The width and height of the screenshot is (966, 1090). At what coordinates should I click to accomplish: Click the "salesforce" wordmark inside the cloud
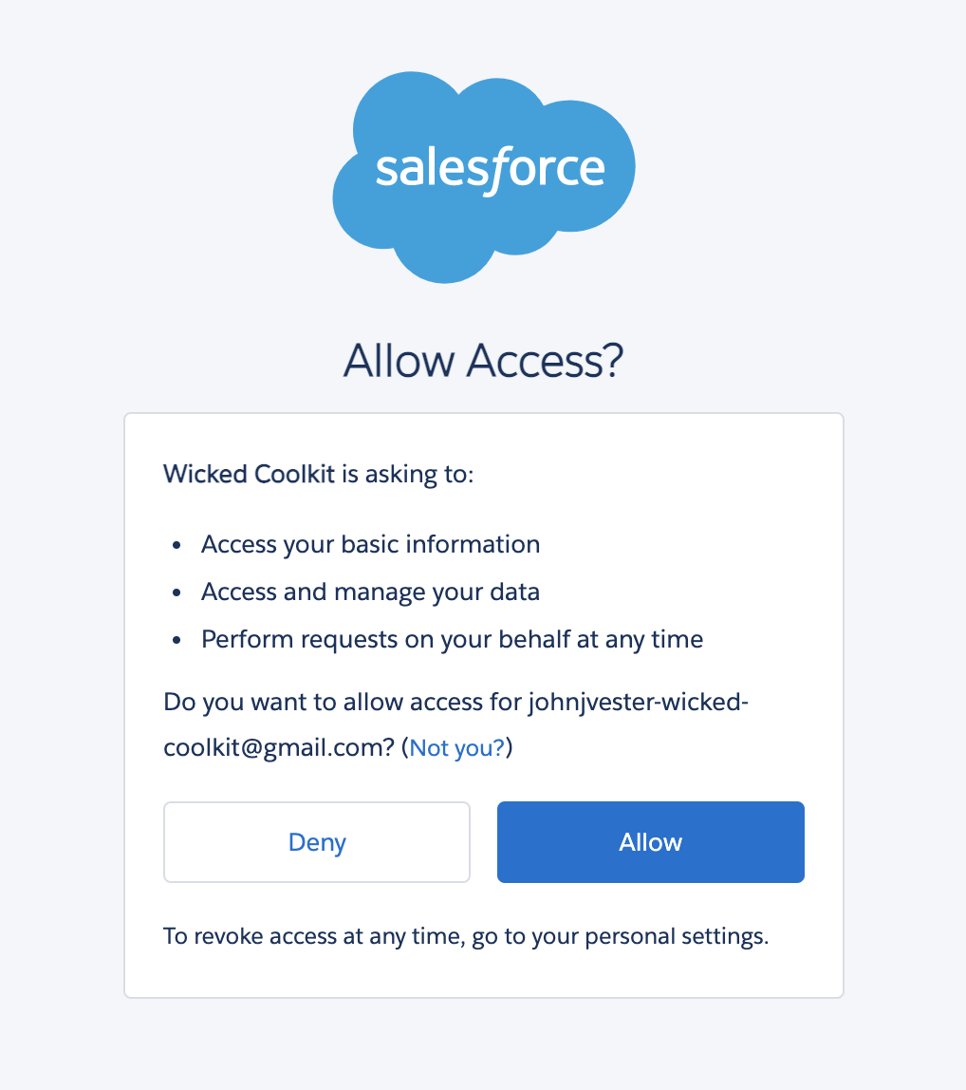[x=490, y=169]
